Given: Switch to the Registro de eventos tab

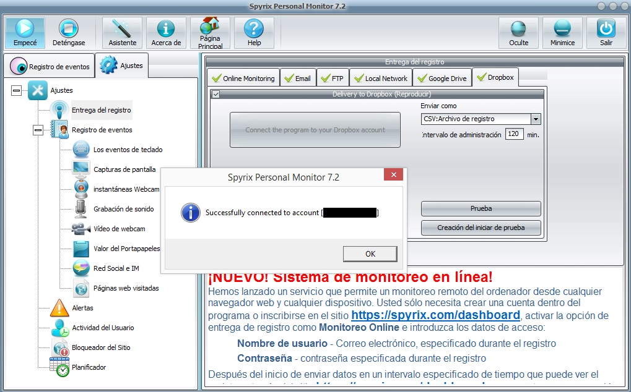Looking at the screenshot, I should point(50,66).
